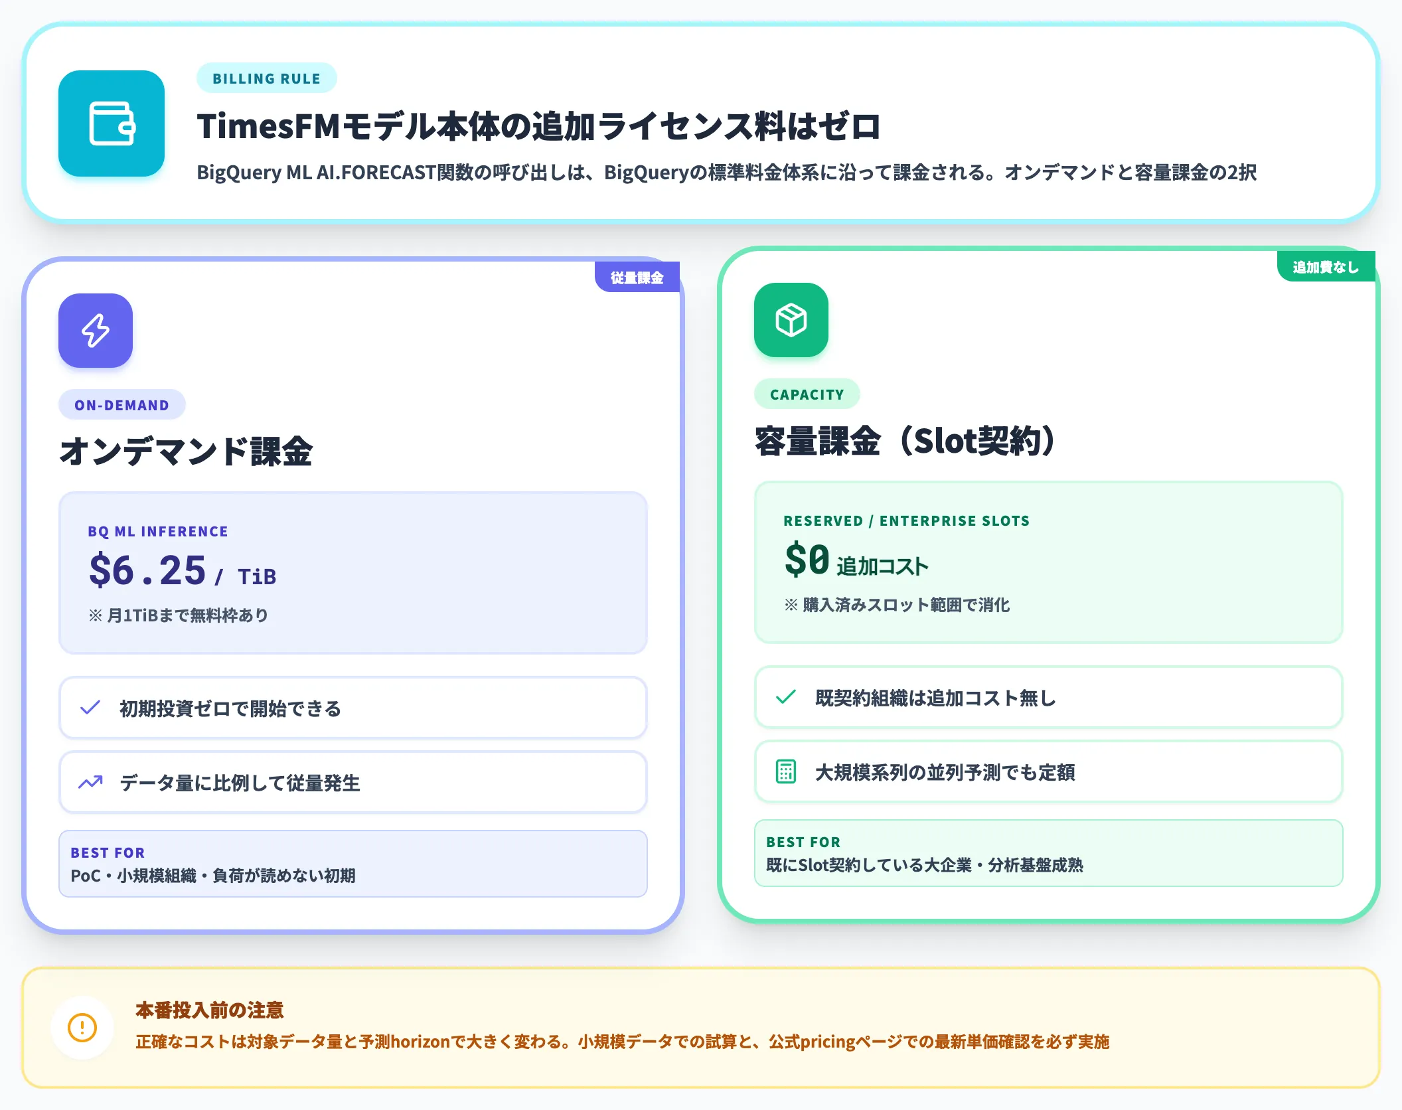Click the purple lightning bolt on-demand icon
This screenshot has height=1110, width=1402.
tap(96, 331)
